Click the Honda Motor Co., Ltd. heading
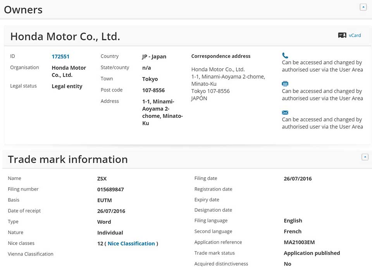Image resolution: width=372 pixels, height=273 pixels. point(65,36)
